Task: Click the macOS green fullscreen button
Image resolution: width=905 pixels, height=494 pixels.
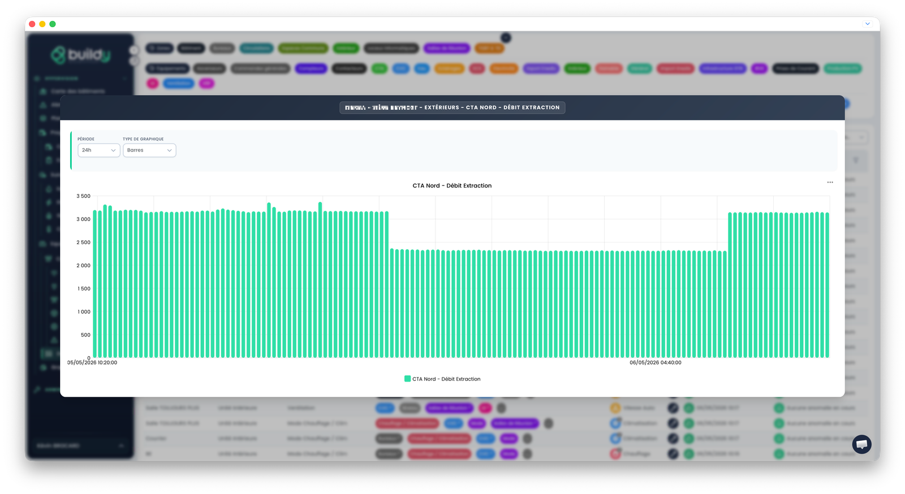Action: [x=53, y=24]
